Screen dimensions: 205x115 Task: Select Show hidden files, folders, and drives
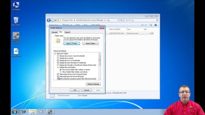click(x=61, y=72)
